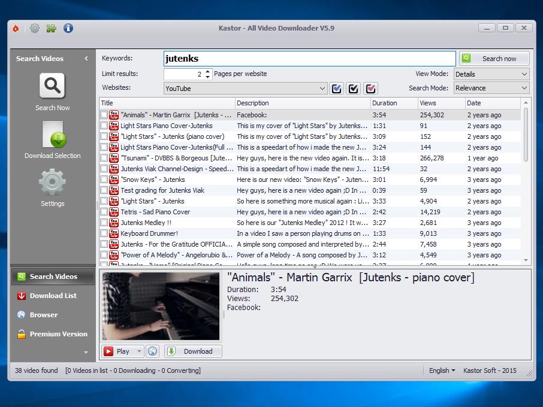
Task: Sort results by Duration column header
Action: click(x=394, y=103)
